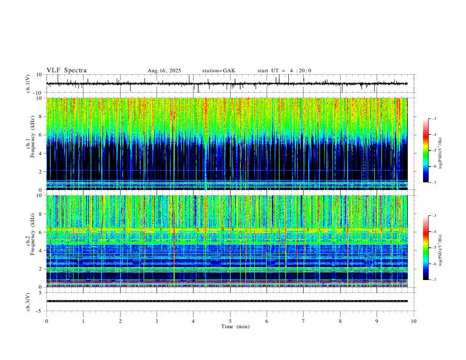Viewport: 466px width, 360px height.
Task: Click the "-3" label on ch.1 colorbar
Action: tap(434, 118)
